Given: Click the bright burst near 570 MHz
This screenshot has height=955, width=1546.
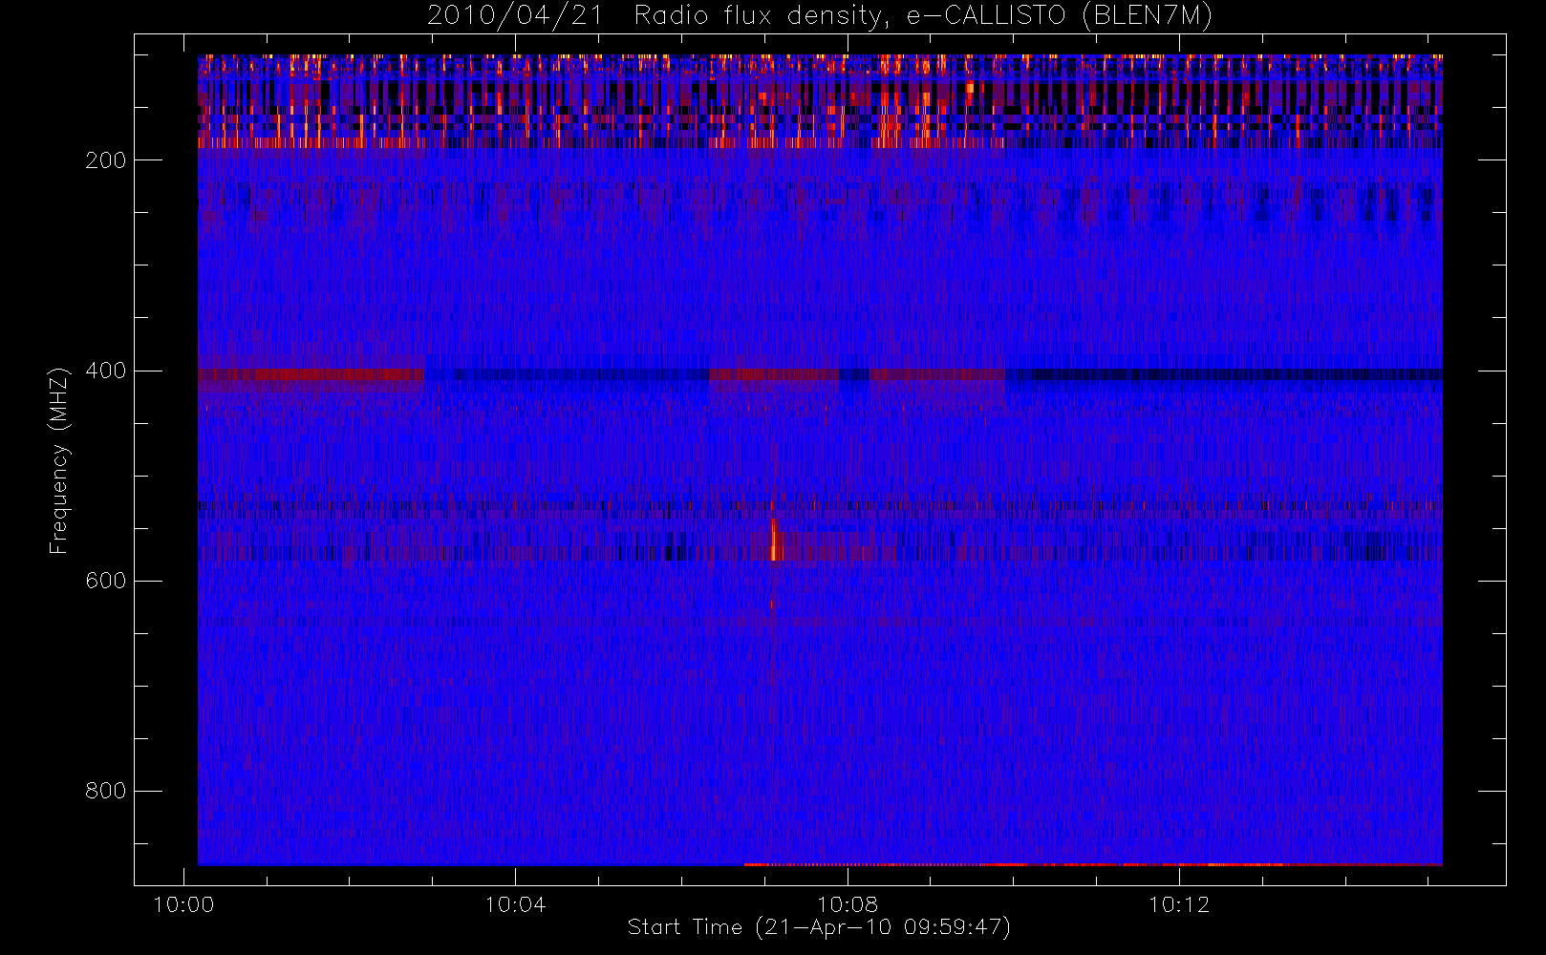Looking at the screenshot, I should click(x=774, y=541).
